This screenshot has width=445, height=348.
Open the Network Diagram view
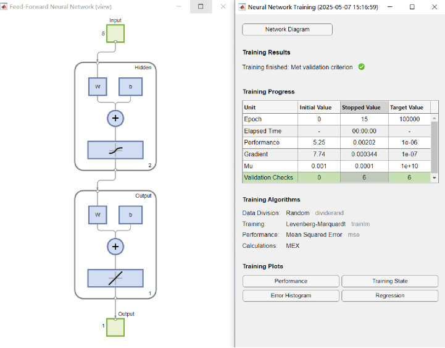pos(287,29)
